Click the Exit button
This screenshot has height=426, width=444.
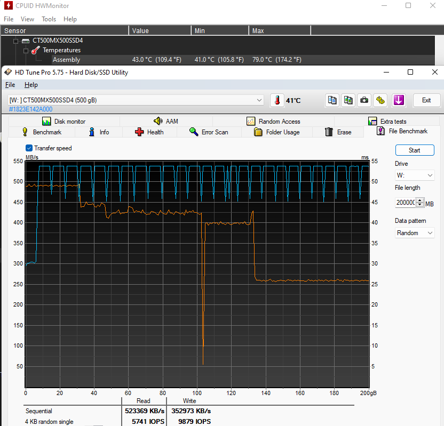[x=426, y=100]
